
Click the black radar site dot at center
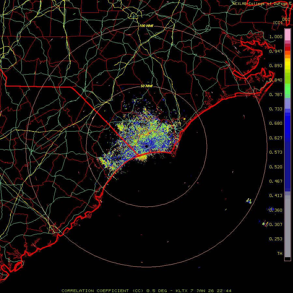147,146
